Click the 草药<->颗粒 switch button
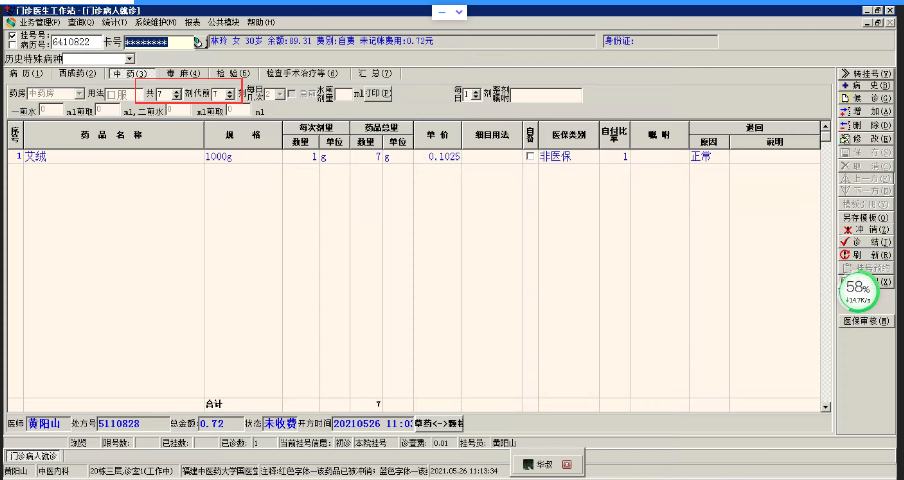The height and width of the screenshot is (480, 904). [x=439, y=423]
